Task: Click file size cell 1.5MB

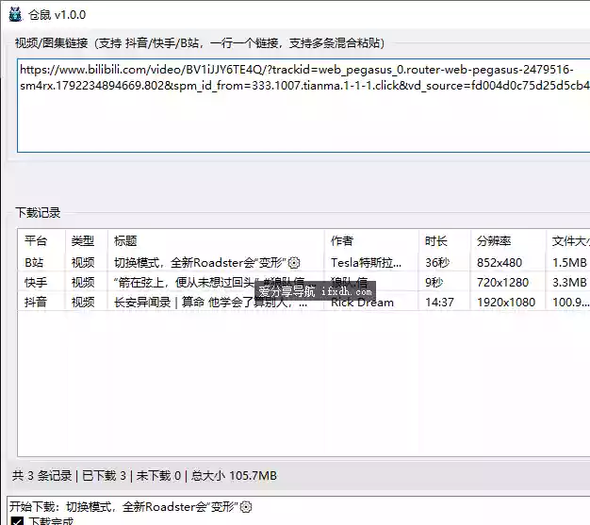Action: tap(569, 262)
